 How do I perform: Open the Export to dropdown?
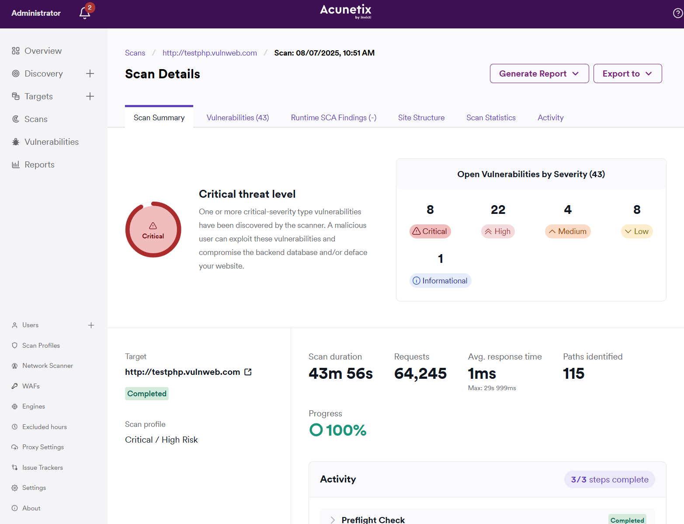point(628,73)
